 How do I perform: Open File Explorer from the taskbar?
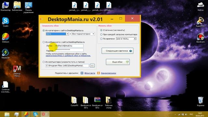pos(7,114)
